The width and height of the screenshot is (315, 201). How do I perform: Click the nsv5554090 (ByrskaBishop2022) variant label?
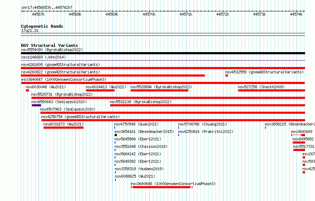click(x=52, y=50)
